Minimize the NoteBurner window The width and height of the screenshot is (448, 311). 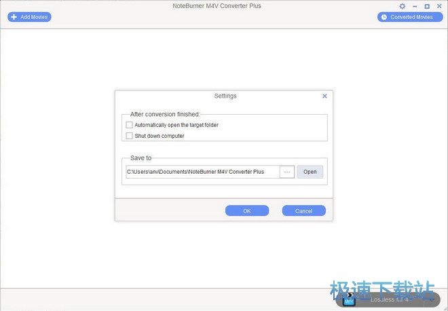415,6
